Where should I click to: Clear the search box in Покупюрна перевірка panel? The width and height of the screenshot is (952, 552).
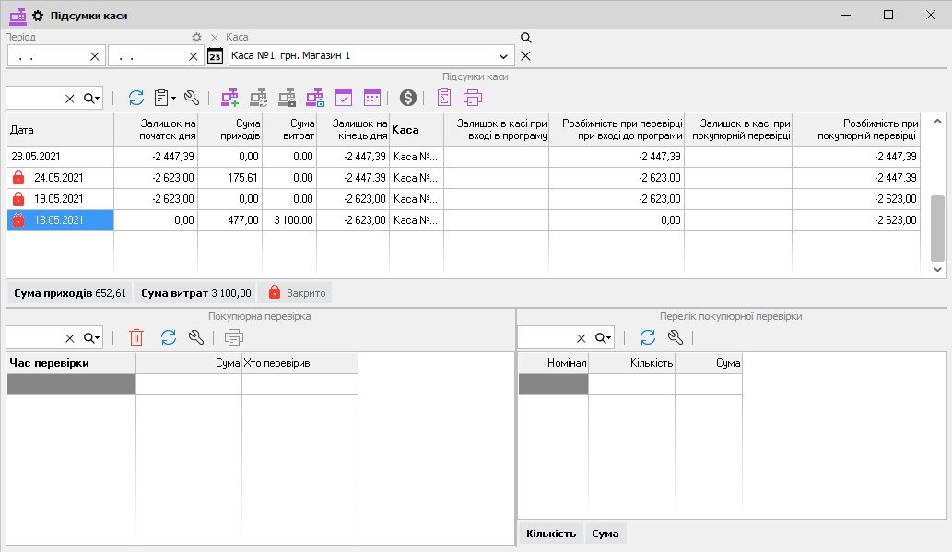click(70, 338)
